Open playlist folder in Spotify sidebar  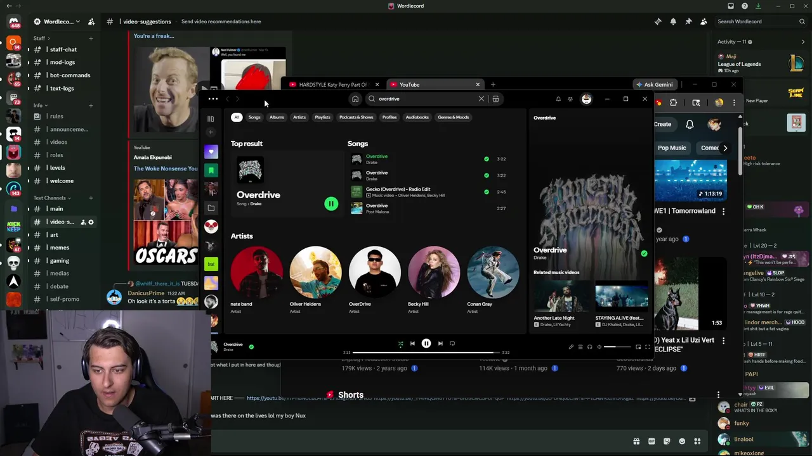(x=211, y=208)
